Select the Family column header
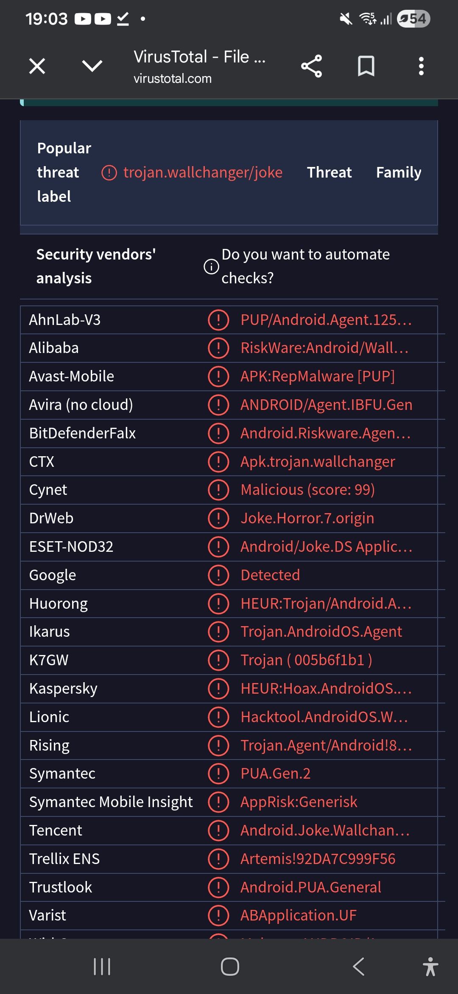The width and height of the screenshot is (458, 994). pos(399,172)
